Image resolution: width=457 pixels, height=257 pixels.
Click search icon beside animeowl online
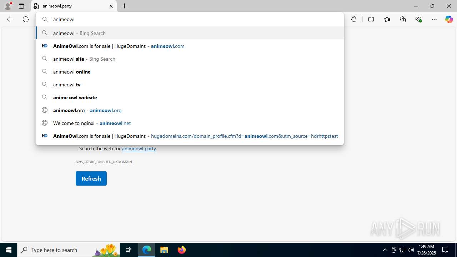point(45,71)
